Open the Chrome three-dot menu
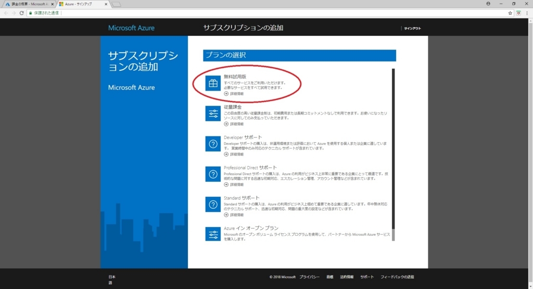Viewport: 533px width, 289px height. [527, 13]
